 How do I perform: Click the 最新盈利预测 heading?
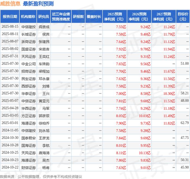click(38, 4)
